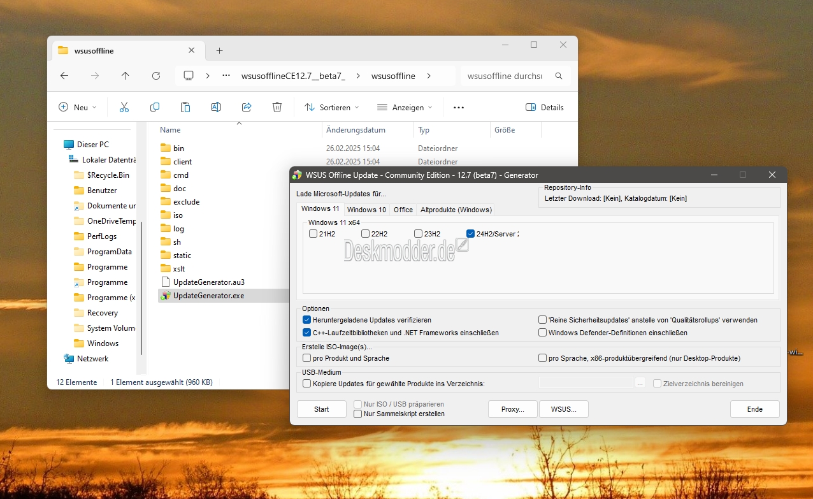Select the Windows folder in sidebar
This screenshot has height=499, width=813.
[102, 344]
